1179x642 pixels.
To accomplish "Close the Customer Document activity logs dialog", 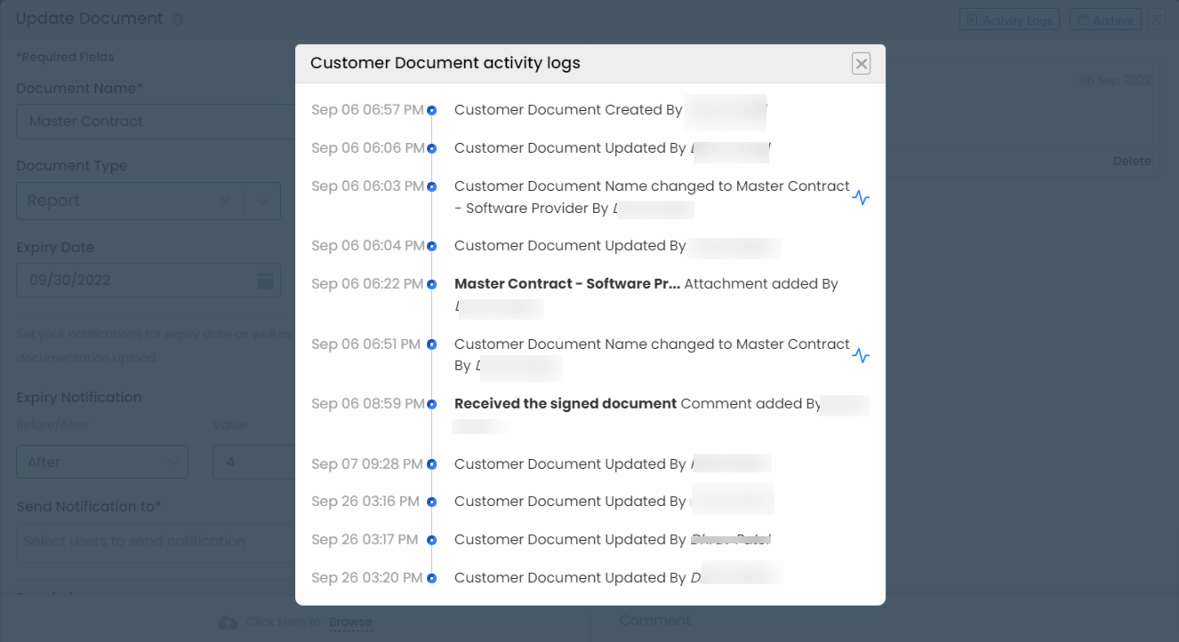I will (x=860, y=64).
